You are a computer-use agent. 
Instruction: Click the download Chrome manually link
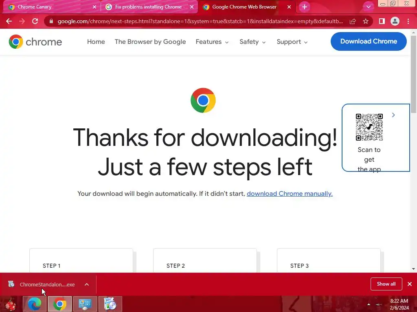pyautogui.click(x=290, y=194)
